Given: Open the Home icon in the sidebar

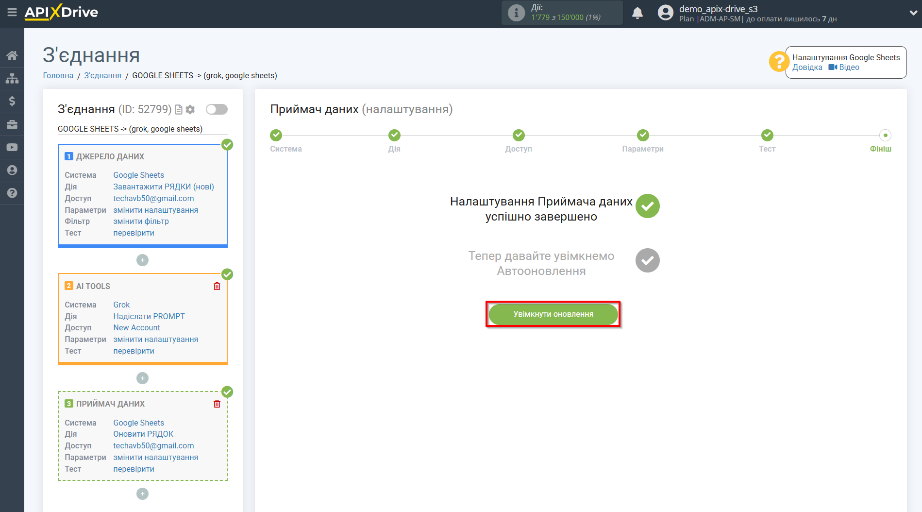Looking at the screenshot, I should [x=12, y=55].
